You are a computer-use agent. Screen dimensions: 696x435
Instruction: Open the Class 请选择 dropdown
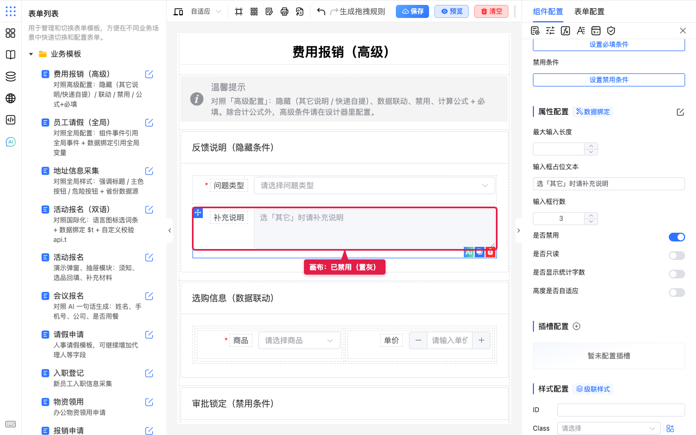[x=609, y=428]
